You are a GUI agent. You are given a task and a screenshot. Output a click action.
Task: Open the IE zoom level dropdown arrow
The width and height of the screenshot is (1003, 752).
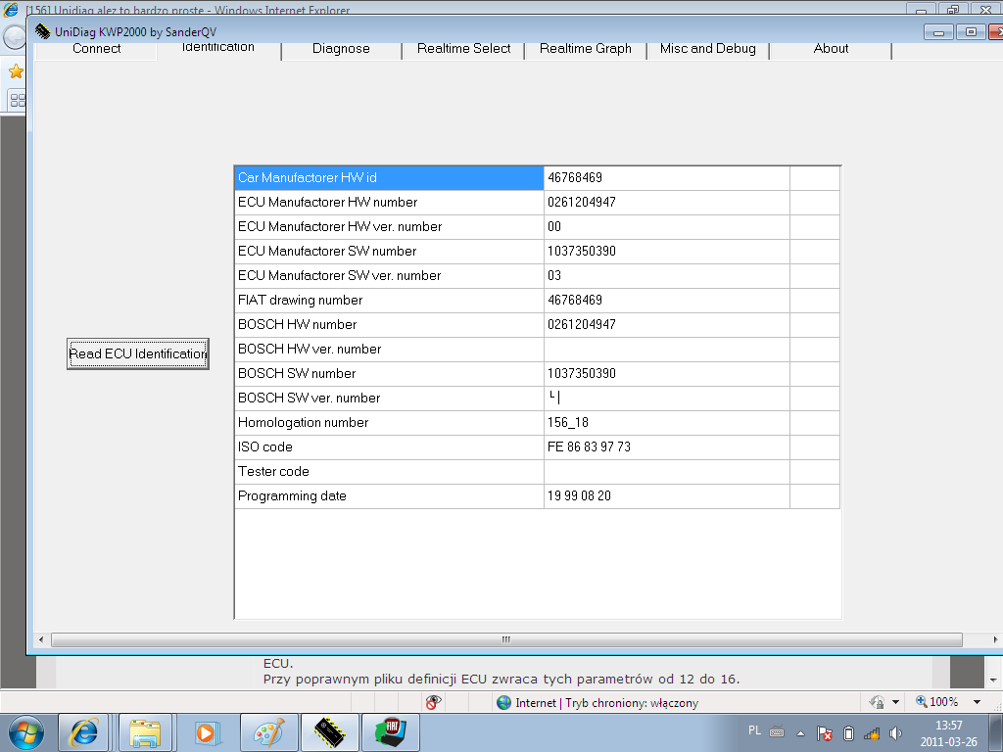(977, 702)
